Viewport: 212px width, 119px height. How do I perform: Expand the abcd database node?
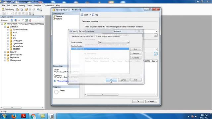pos(8,32)
